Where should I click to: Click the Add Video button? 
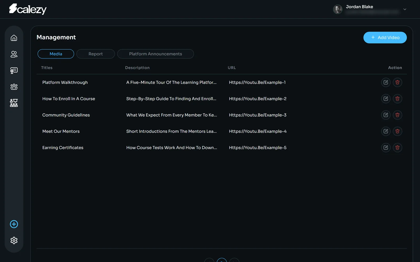(x=385, y=37)
